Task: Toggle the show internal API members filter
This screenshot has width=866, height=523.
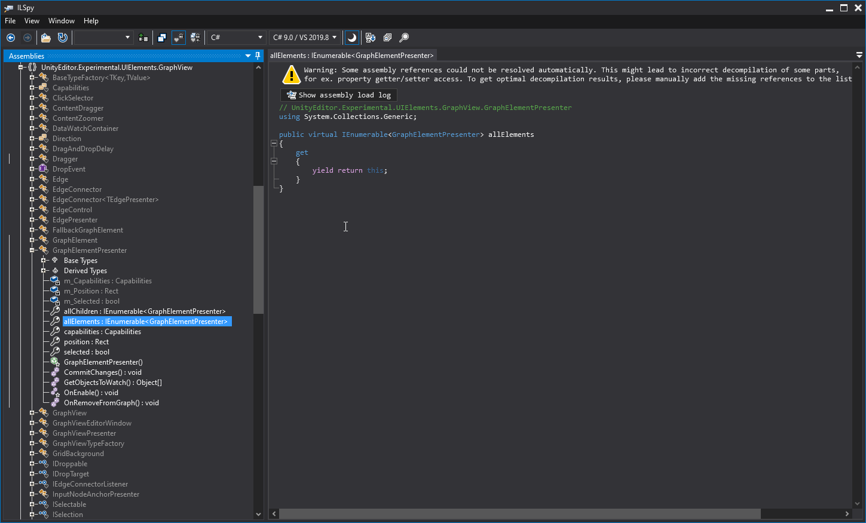Action: pos(179,37)
